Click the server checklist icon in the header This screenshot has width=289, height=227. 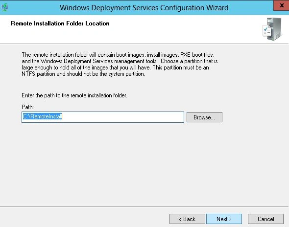[272, 29]
